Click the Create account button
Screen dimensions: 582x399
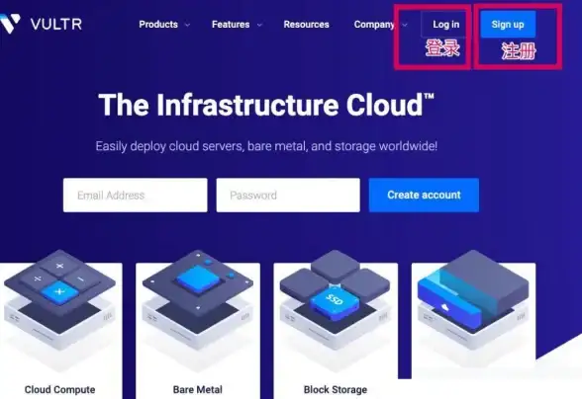click(424, 196)
